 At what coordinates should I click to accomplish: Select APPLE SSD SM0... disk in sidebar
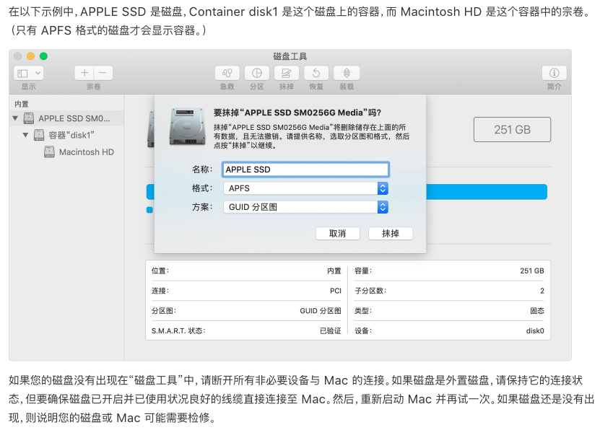[x=74, y=118]
